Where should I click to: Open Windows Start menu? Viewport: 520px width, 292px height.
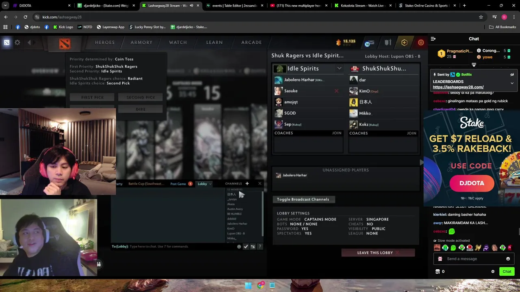pyautogui.click(x=248, y=286)
